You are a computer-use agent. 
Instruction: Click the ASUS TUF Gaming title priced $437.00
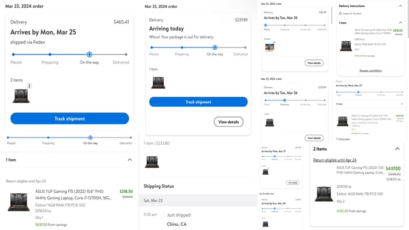(360, 170)
